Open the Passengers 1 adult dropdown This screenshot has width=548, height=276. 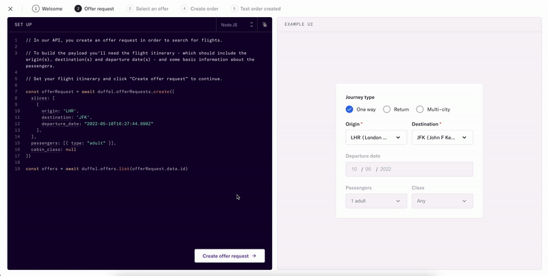[376, 201]
